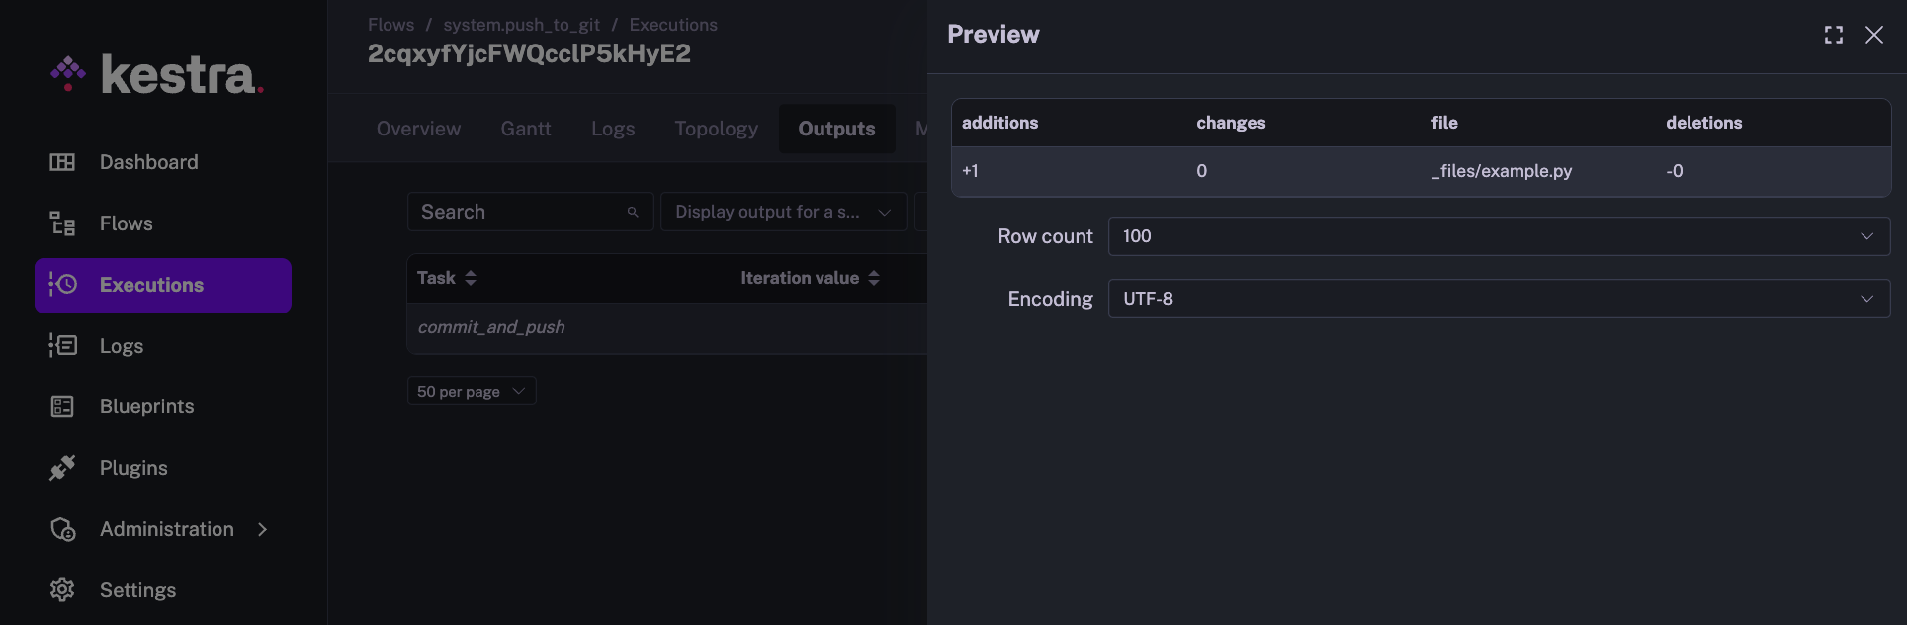Open the Row count dropdown
1907x625 pixels.
[x=1498, y=236]
